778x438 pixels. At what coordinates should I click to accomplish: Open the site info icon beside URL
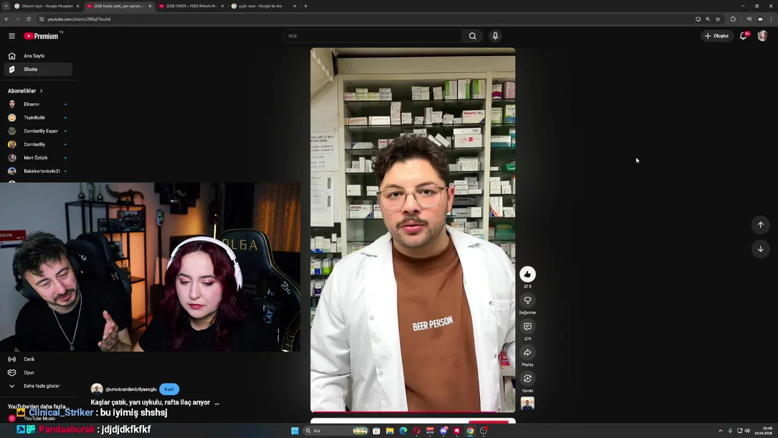[41, 19]
